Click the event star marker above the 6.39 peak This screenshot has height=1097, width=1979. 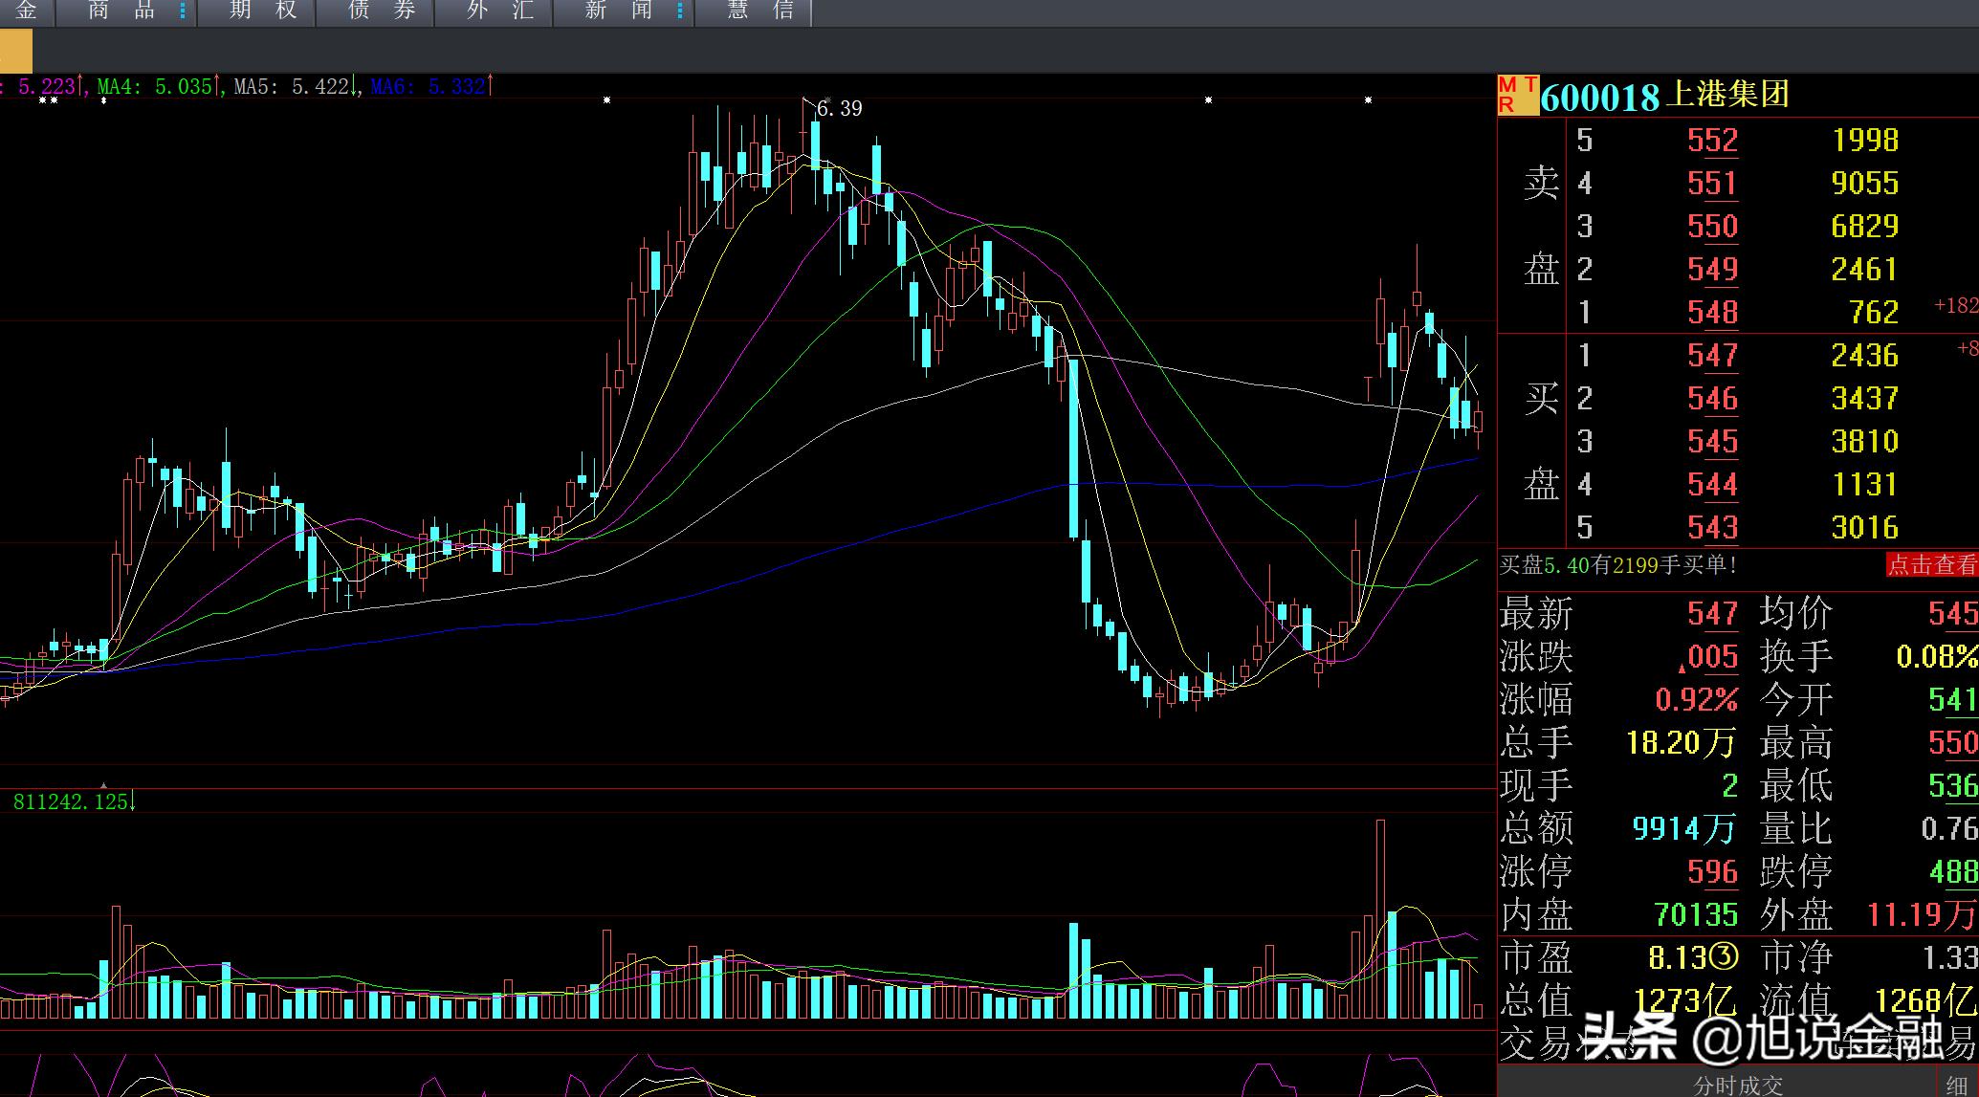[x=827, y=99]
